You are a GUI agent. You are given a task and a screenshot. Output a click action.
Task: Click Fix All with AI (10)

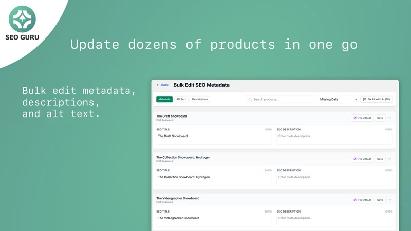pyautogui.click(x=377, y=99)
